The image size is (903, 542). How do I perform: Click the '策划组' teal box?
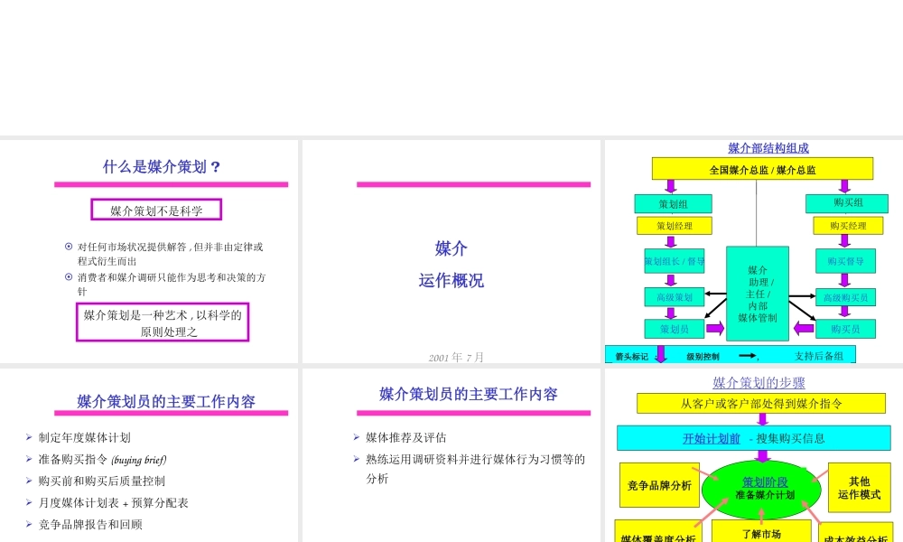674,204
